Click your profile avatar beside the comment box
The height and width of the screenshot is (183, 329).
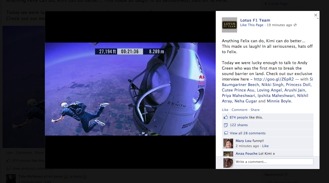point(228,163)
